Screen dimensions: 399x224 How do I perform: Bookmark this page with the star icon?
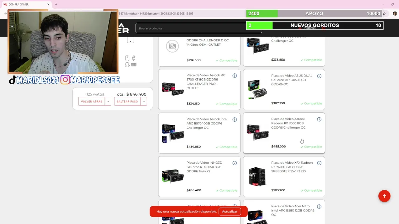384,14
